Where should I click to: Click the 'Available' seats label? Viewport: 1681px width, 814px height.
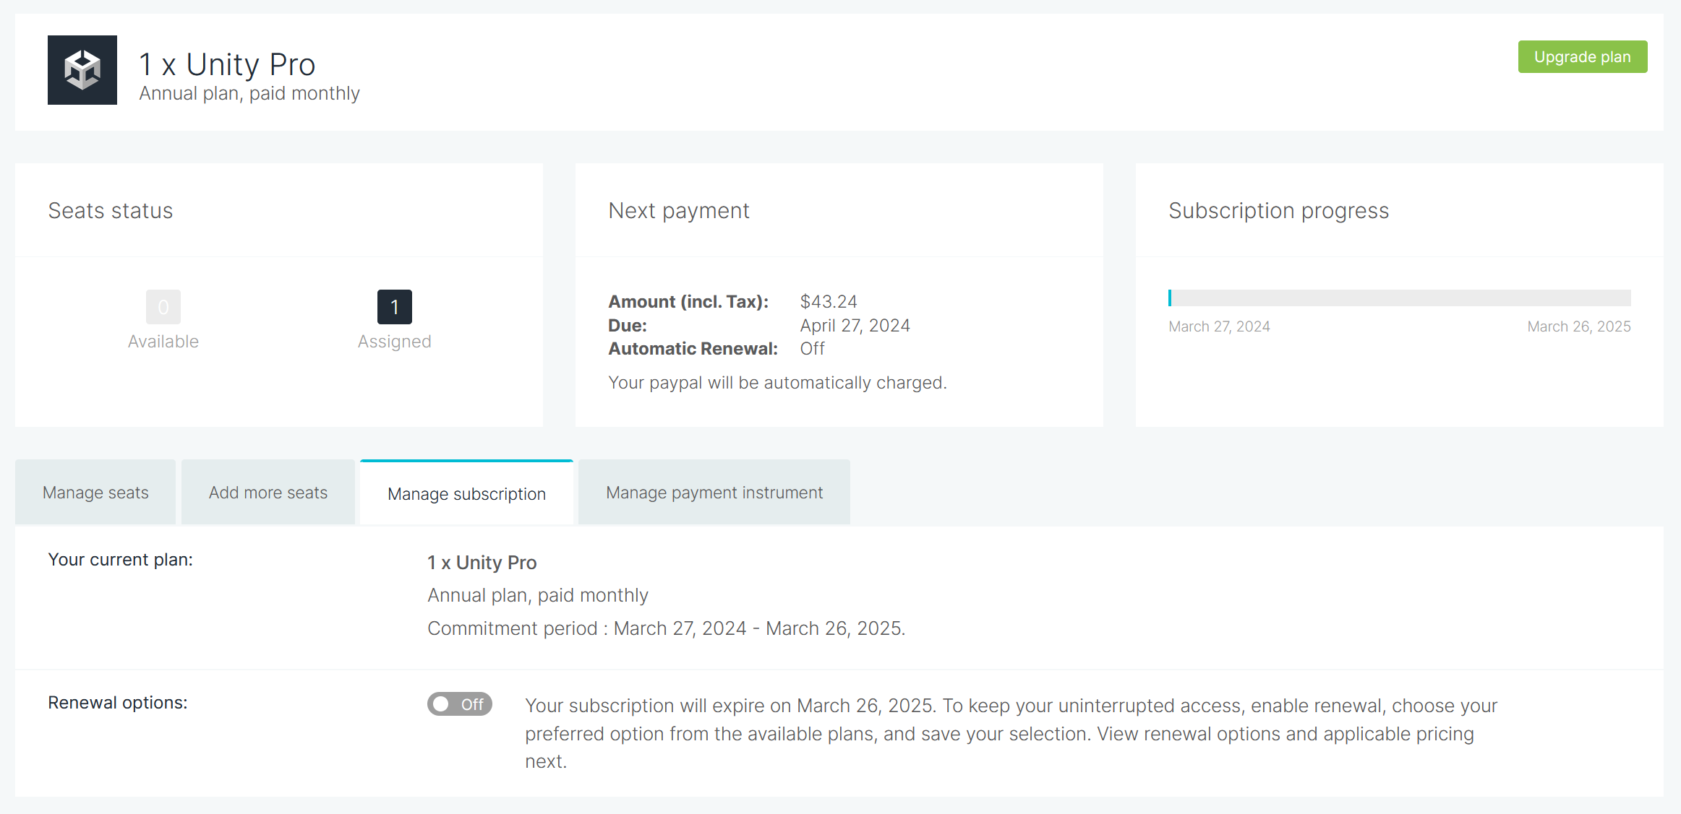point(163,342)
